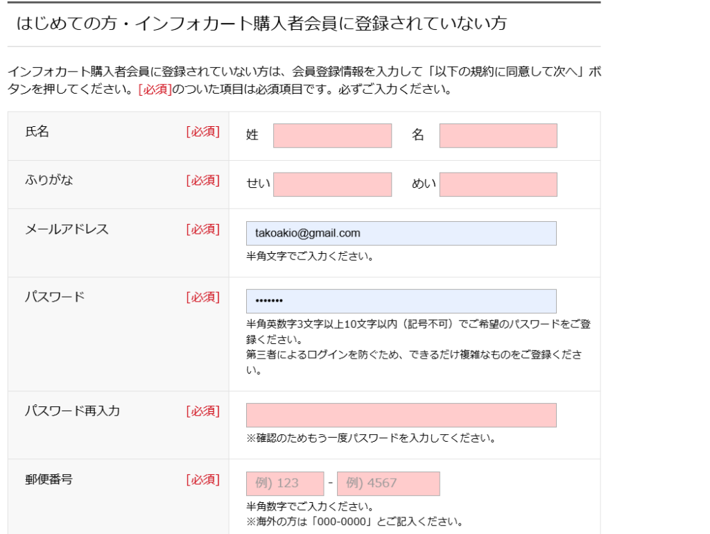Click the 郵便番号 row label
This screenshot has height=534, width=710.
(x=49, y=479)
